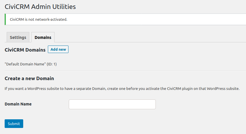Click the Domain Name field label
The height and width of the screenshot is (134, 246).
(18, 104)
